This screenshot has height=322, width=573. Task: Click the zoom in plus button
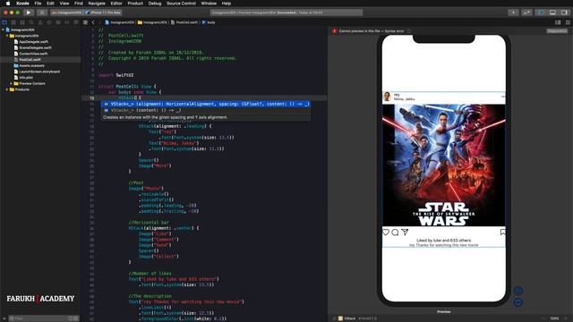pyautogui.click(x=566, y=318)
